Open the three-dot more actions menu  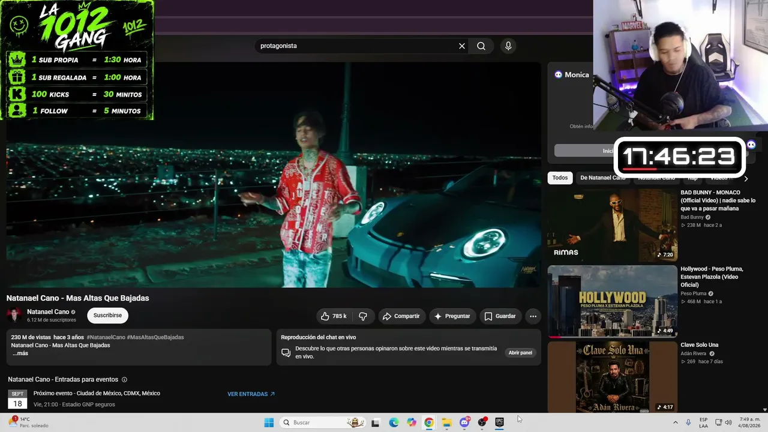533,316
